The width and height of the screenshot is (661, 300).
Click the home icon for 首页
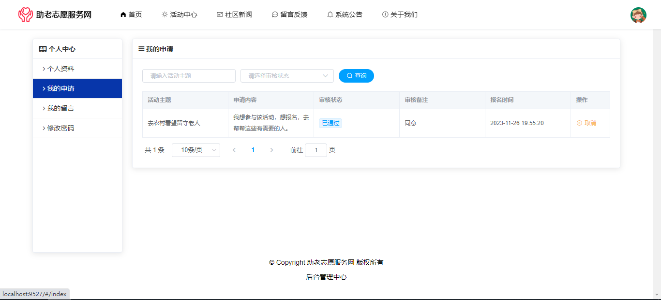point(123,14)
